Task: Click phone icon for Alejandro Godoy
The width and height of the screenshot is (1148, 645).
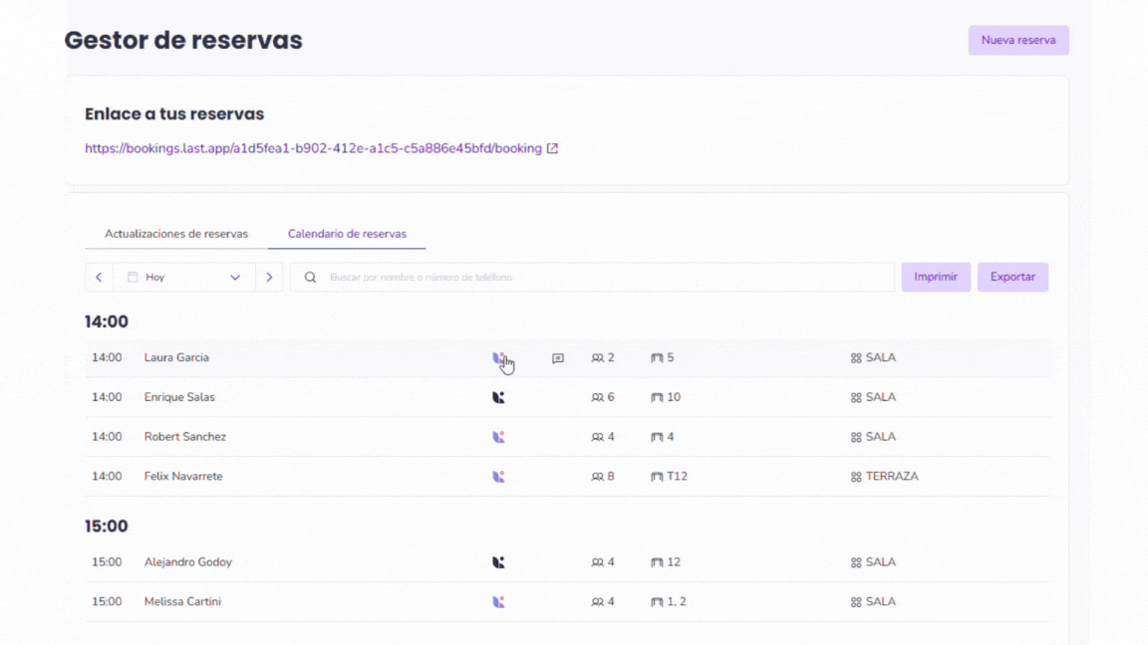Action: click(x=498, y=562)
